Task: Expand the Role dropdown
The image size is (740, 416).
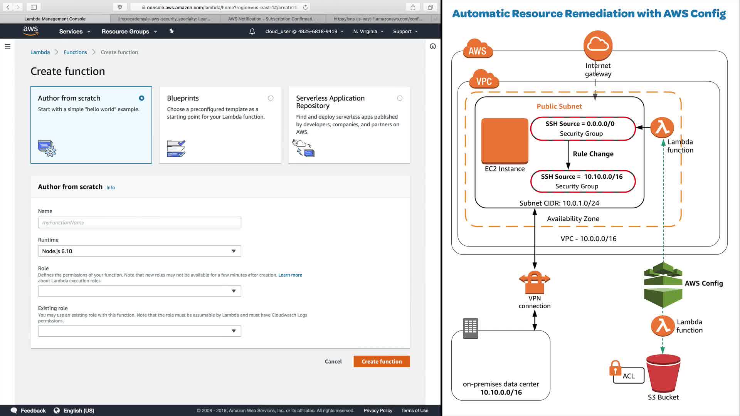Action: 139,291
